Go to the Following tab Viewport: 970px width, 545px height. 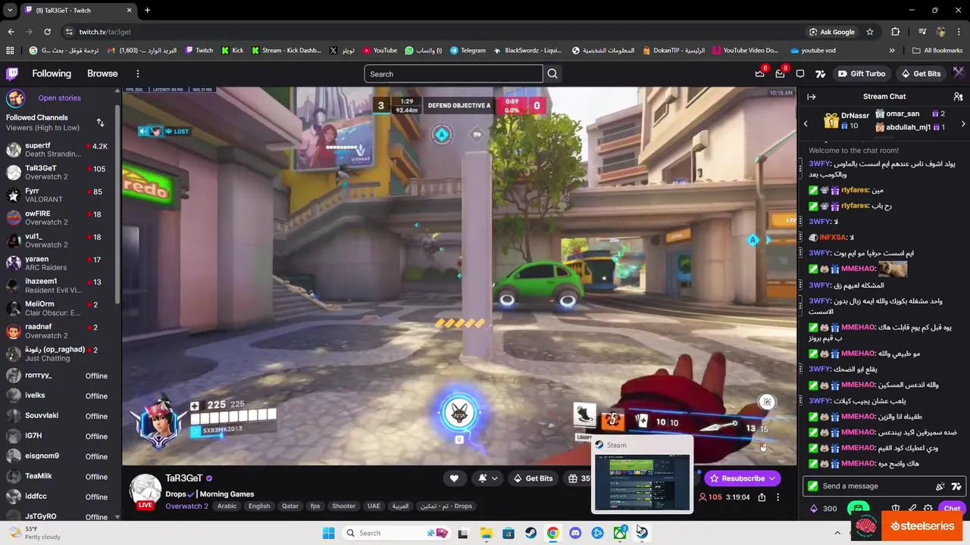(x=52, y=73)
